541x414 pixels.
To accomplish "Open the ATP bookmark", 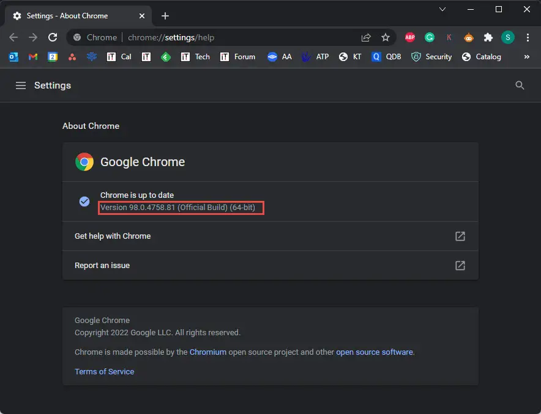I will tap(315, 57).
